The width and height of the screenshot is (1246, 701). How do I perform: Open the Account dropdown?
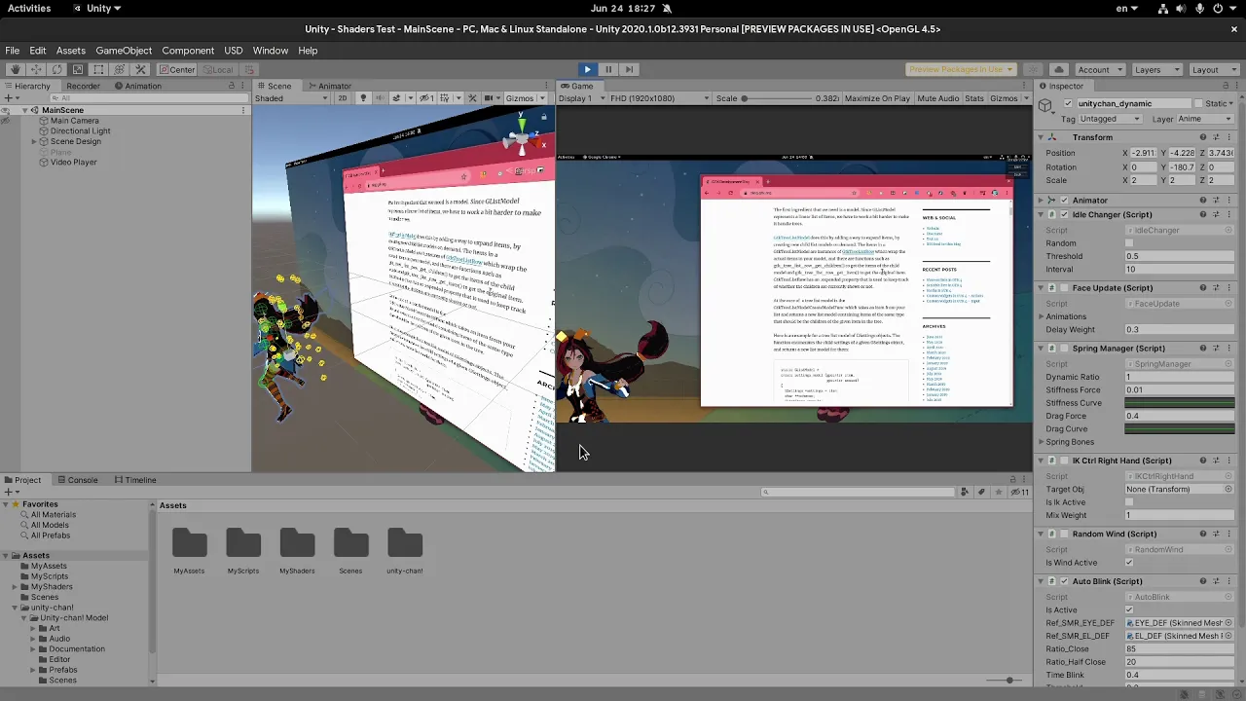[x=1100, y=69]
